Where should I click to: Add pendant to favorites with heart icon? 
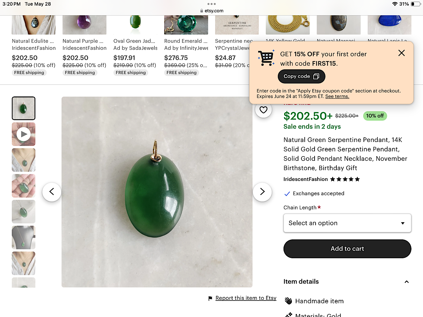coord(263,110)
